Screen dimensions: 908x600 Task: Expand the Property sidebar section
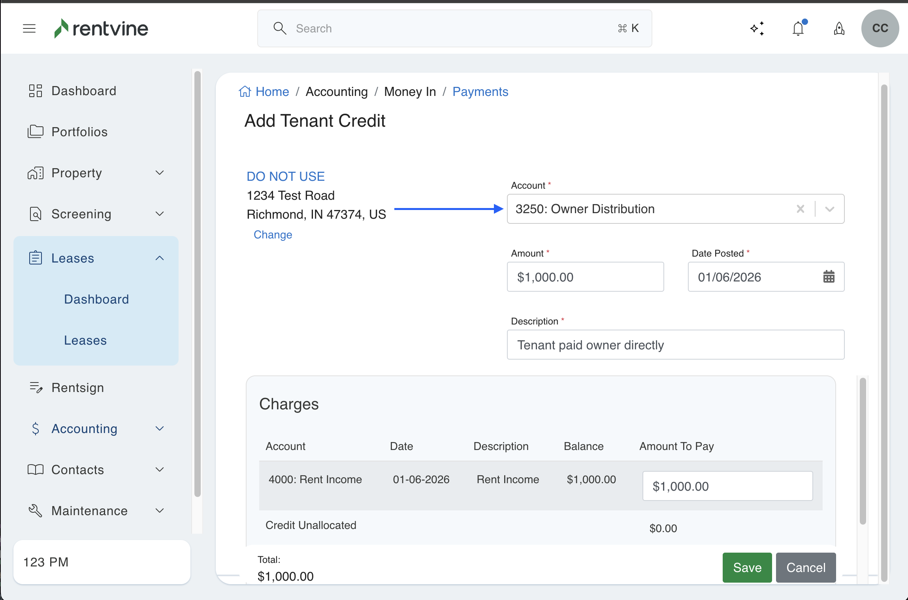click(x=159, y=173)
